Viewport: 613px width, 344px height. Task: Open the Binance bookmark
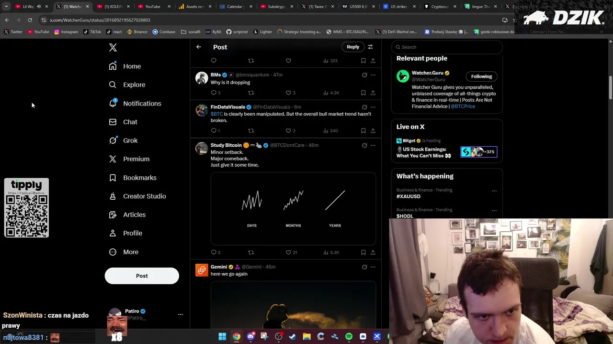click(137, 32)
